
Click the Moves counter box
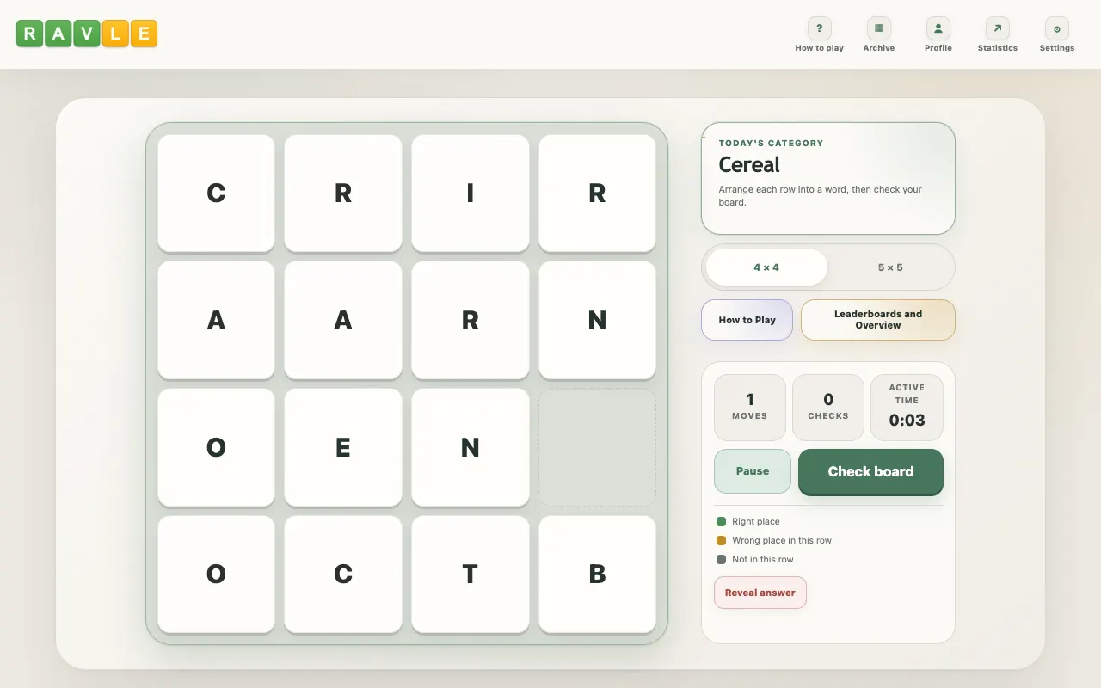[750, 407]
